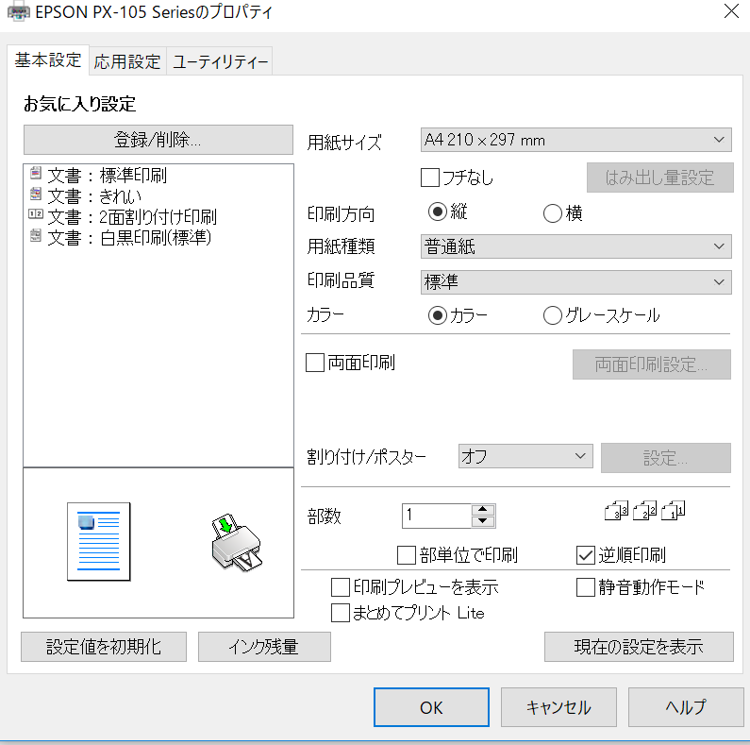Click the page-order 3 stack icon

click(x=617, y=511)
